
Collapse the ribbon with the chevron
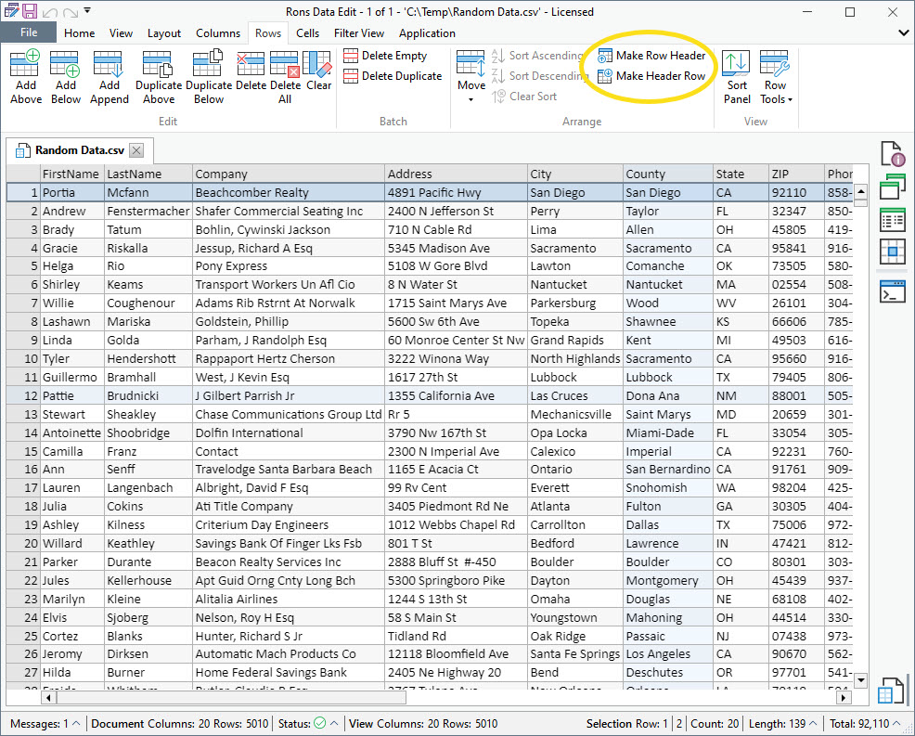902,32
